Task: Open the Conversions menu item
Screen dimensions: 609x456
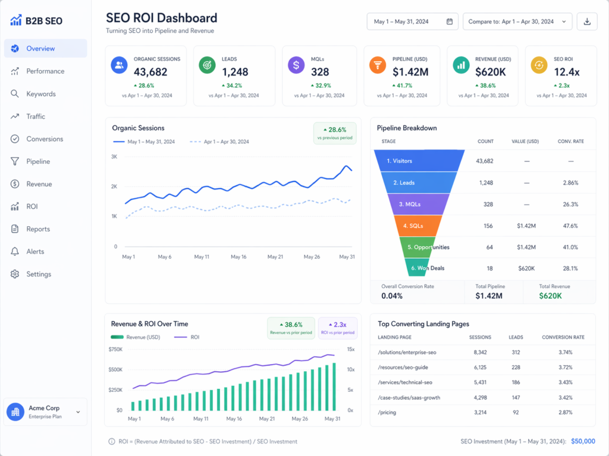Action: [45, 139]
